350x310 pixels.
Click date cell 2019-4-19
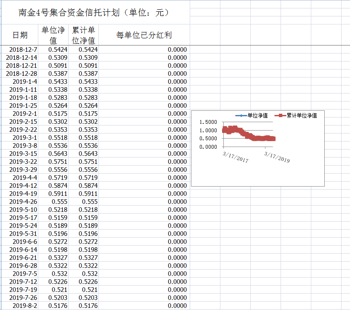coord(20,194)
